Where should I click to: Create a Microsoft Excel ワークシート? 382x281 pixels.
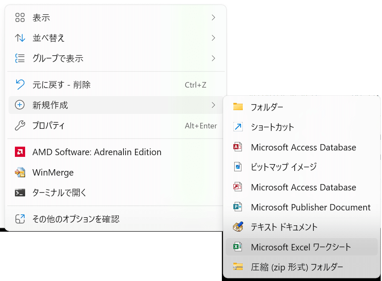(302, 247)
